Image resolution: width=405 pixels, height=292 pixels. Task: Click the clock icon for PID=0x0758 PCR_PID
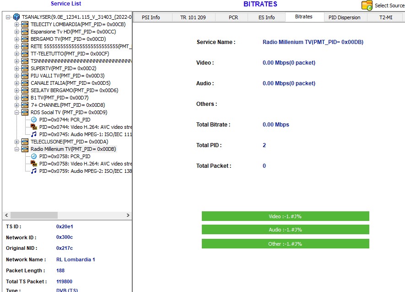click(x=34, y=156)
